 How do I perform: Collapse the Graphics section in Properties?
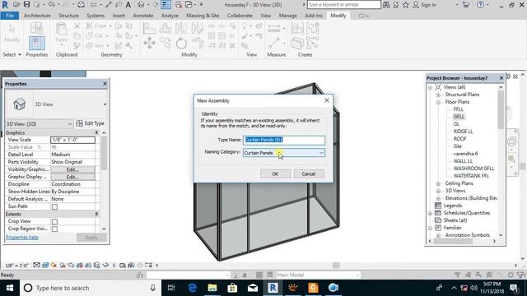[x=96, y=133]
